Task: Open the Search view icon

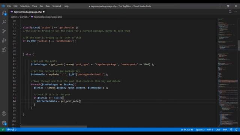Action: 4,22
